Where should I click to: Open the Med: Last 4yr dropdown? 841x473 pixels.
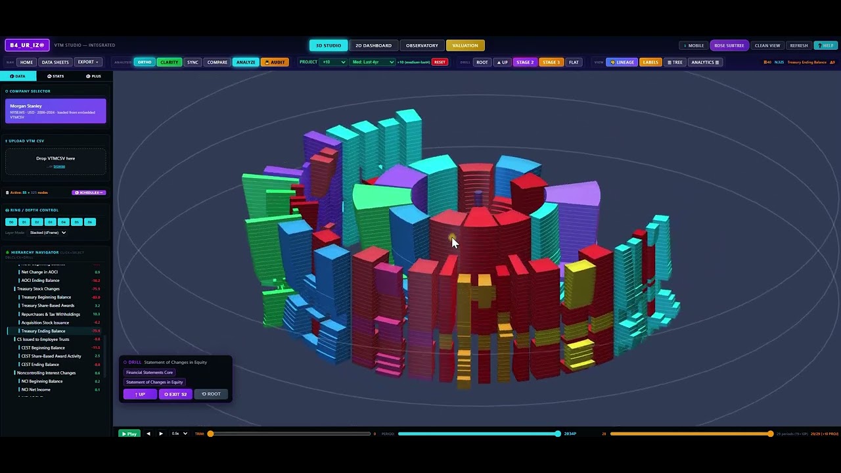point(372,62)
